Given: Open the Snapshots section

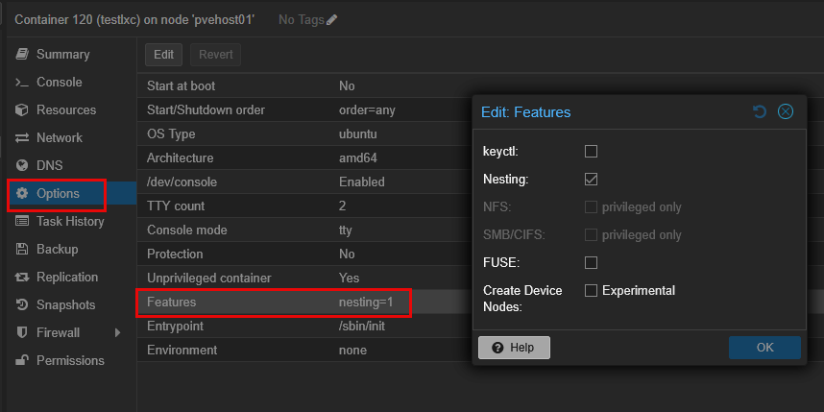Looking at the screenshot, I should 71,304.
